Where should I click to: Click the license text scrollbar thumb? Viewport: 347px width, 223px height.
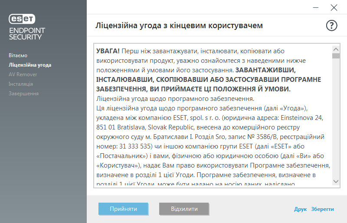coord(336,56)
